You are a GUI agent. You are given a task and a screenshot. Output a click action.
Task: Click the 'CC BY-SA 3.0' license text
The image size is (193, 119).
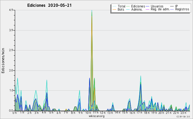[x=183, y=117]
